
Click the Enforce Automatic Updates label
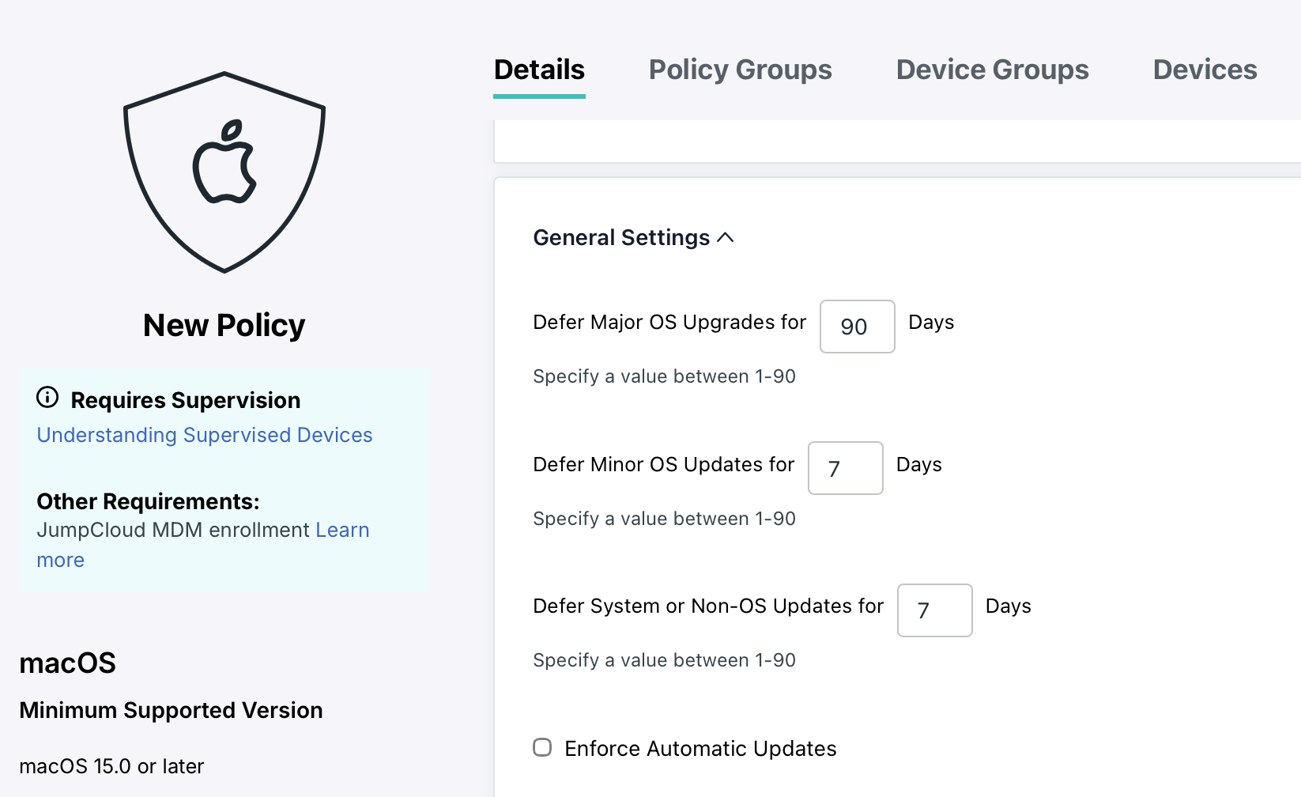point(700,748)
